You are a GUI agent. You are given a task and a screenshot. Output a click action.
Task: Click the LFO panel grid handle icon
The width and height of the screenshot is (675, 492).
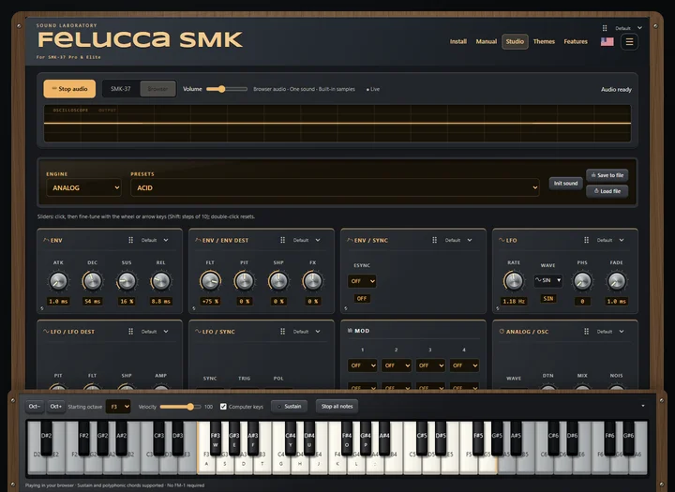(586, 240)
